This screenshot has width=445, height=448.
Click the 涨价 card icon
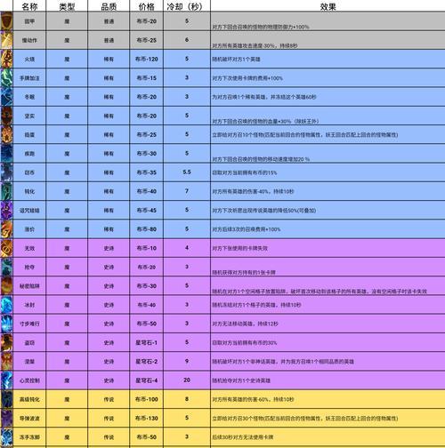6,229
